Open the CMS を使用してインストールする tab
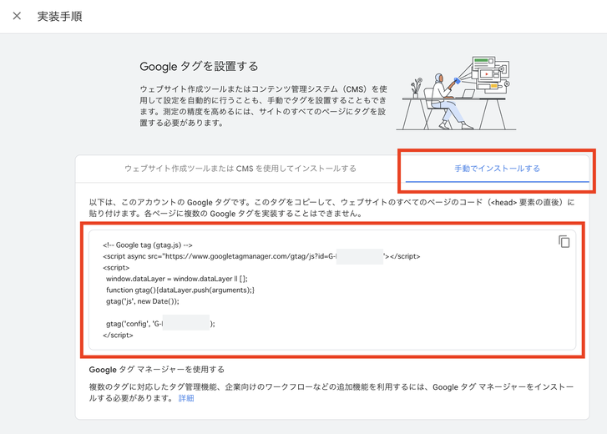The width and height of the screenshot is (607, 434). click(240, 169)
